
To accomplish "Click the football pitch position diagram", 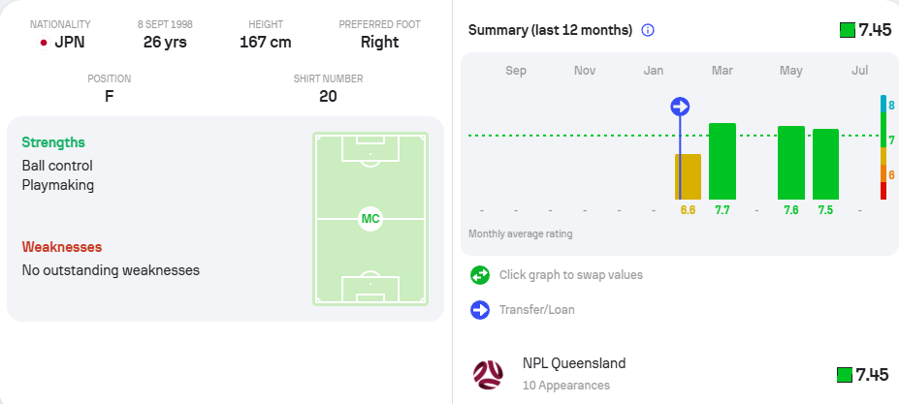I will pos(370,219).
